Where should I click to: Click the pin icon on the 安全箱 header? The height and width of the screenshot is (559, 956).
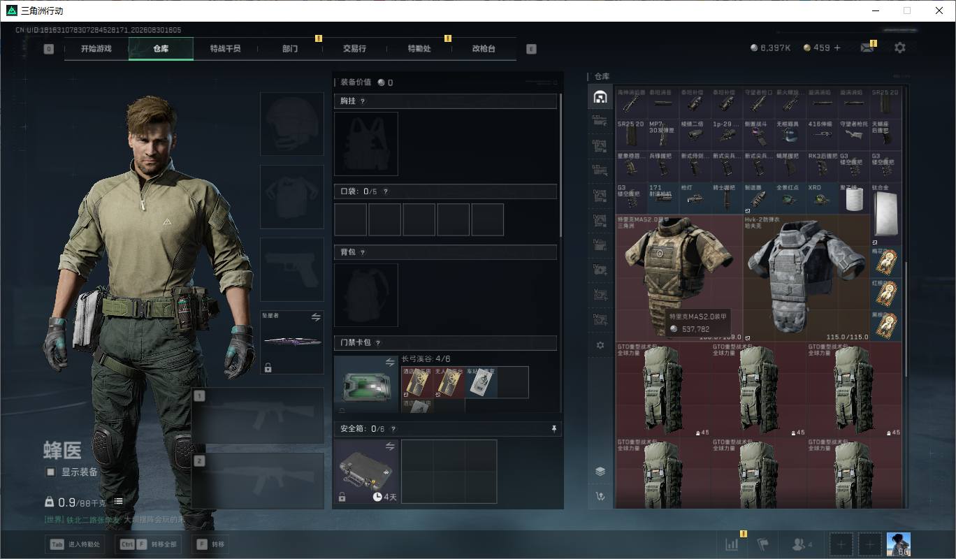coord(554,429)
